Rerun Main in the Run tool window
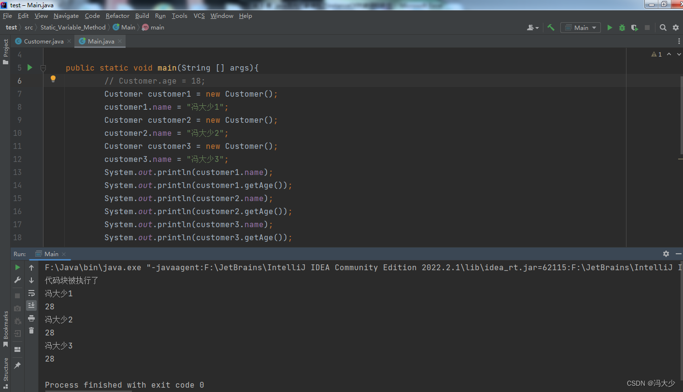 tap(17, 267)
